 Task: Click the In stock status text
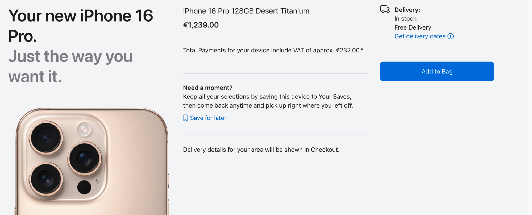pyautogui.click(x=405, y=18)
